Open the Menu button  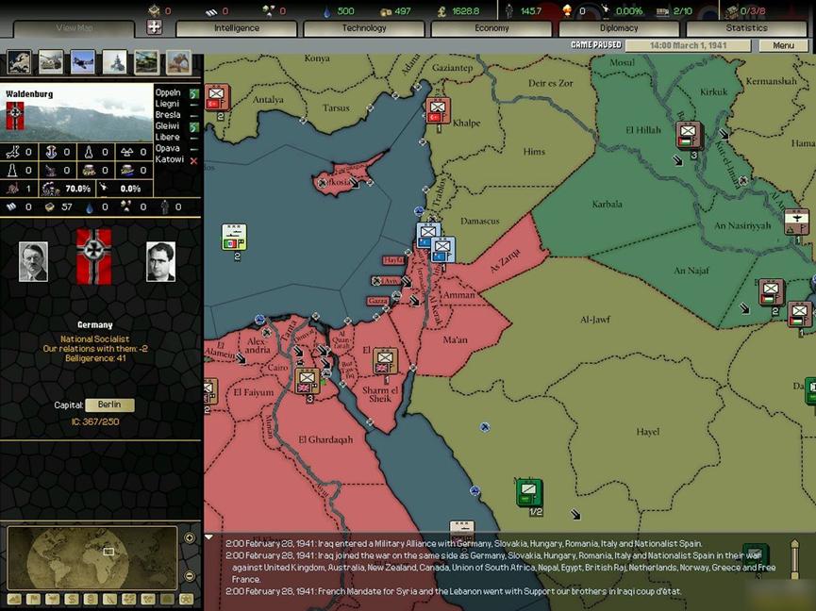click(x=783, y=45)
